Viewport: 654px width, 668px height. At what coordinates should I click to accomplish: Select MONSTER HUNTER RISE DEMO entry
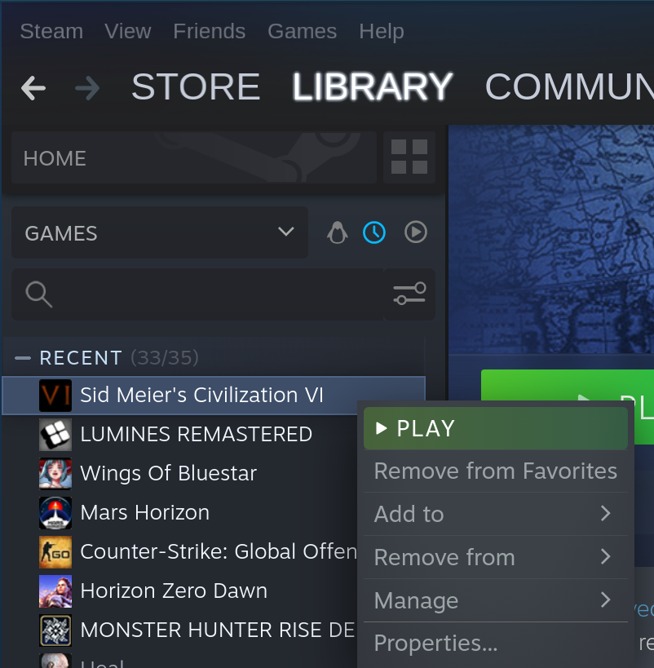click(217, 630)
